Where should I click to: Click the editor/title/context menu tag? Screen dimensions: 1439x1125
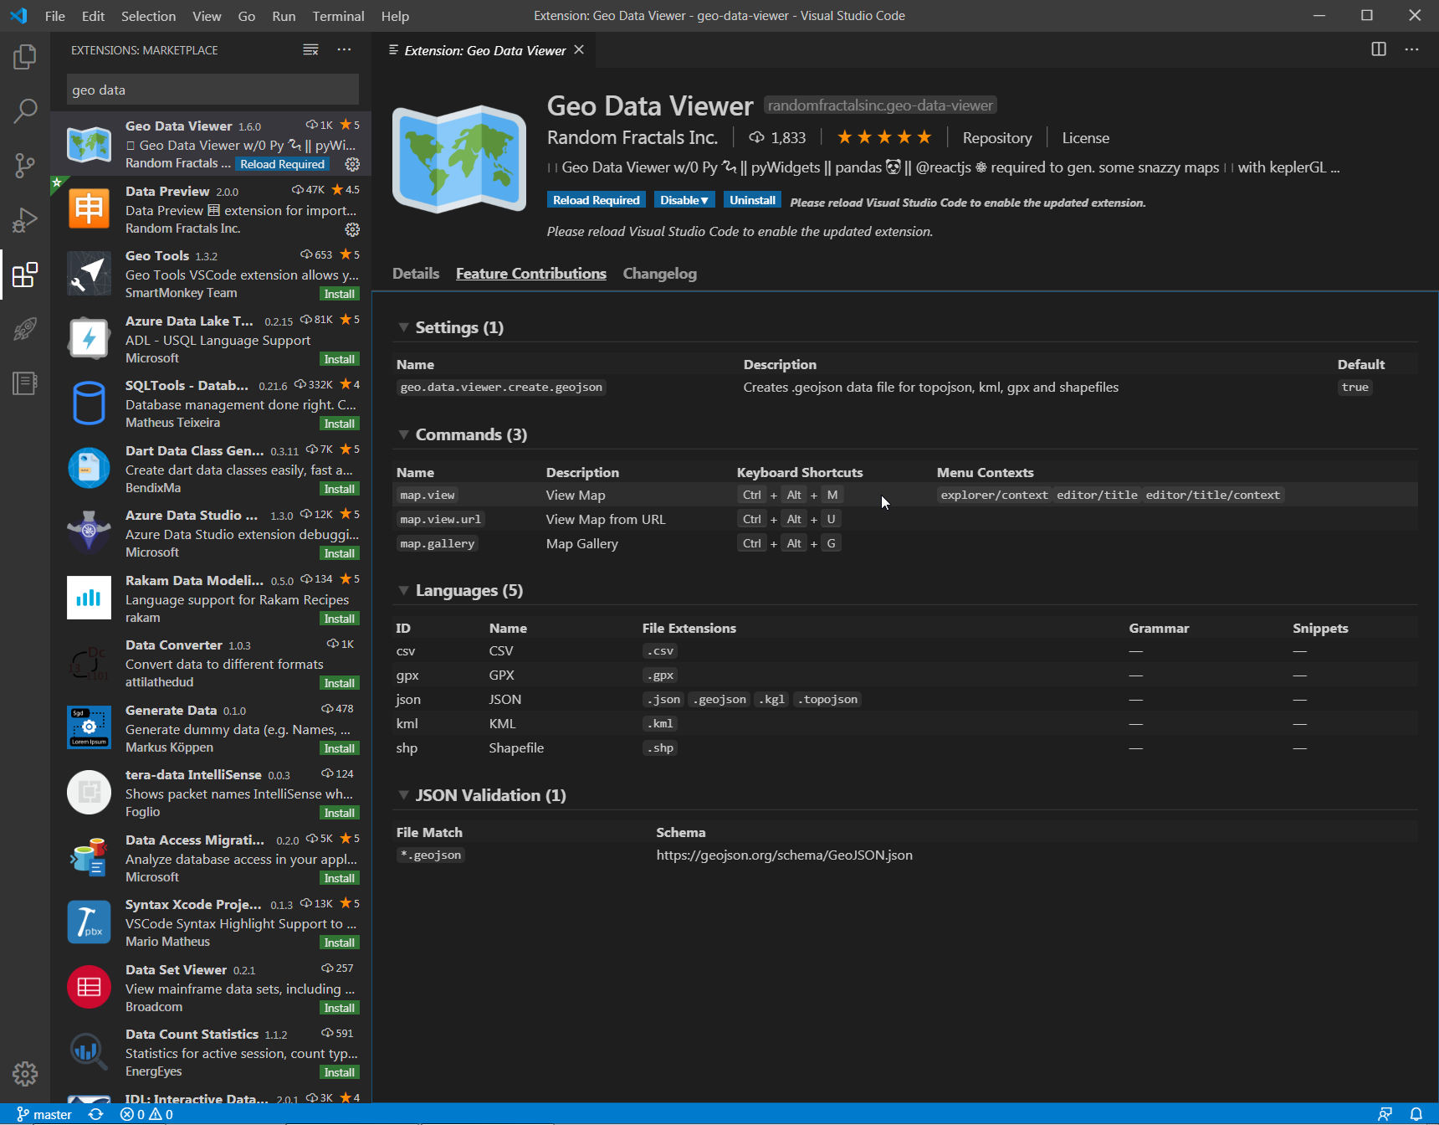(1212, 495)
